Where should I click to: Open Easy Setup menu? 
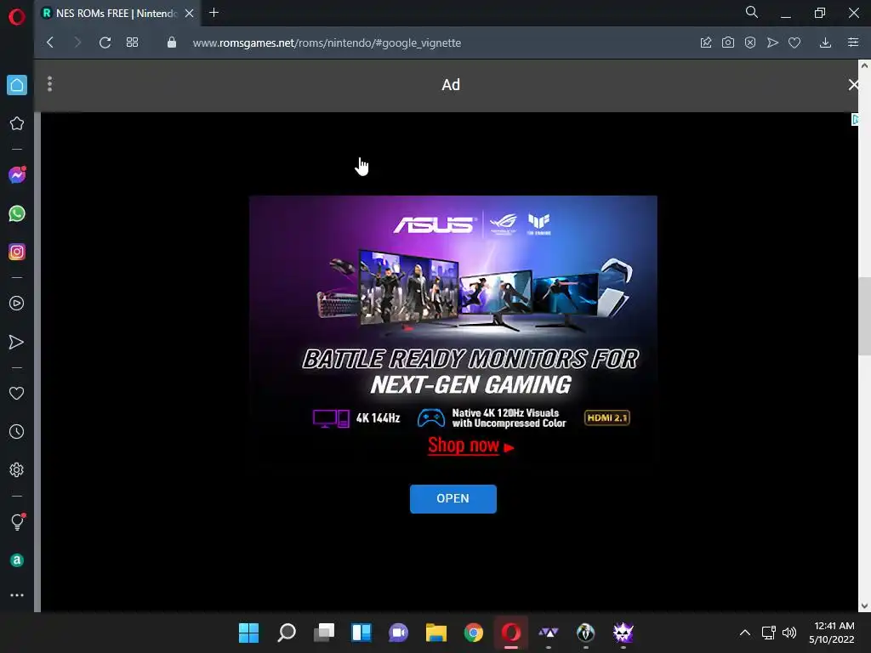(853, 43)
